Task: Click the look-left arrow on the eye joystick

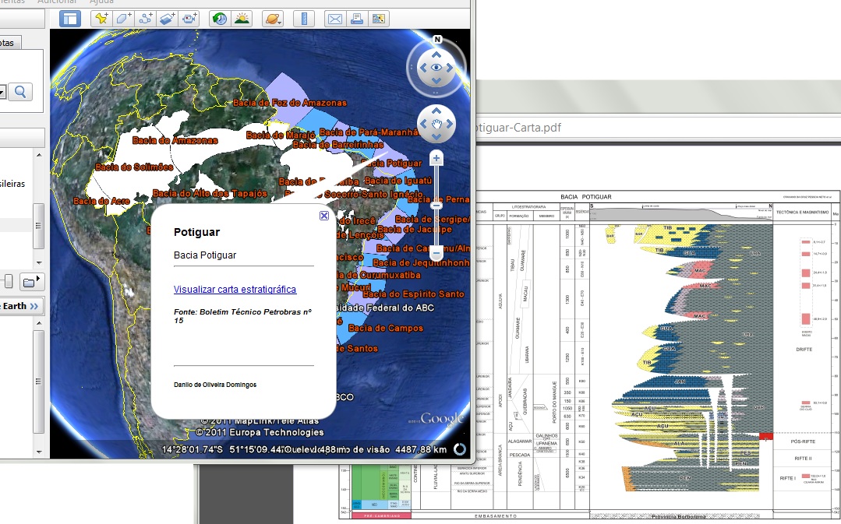Action: point(423,68)
